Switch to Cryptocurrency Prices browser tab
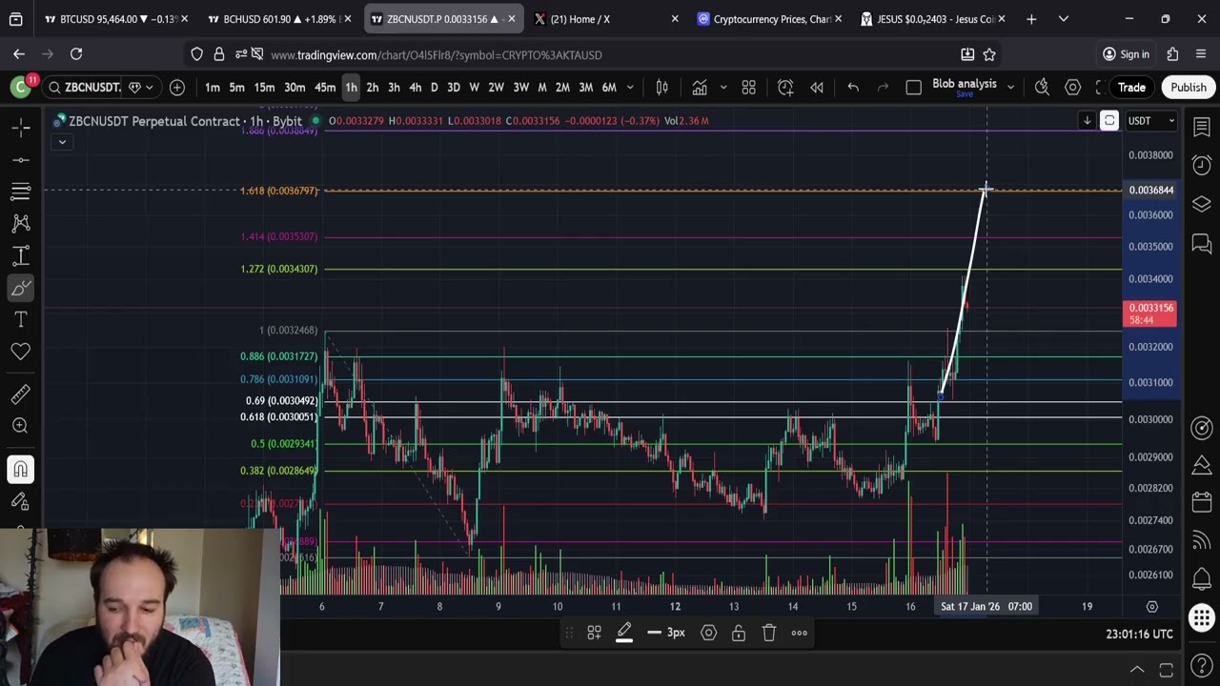The image size is (1220, 686). point(771,19)
